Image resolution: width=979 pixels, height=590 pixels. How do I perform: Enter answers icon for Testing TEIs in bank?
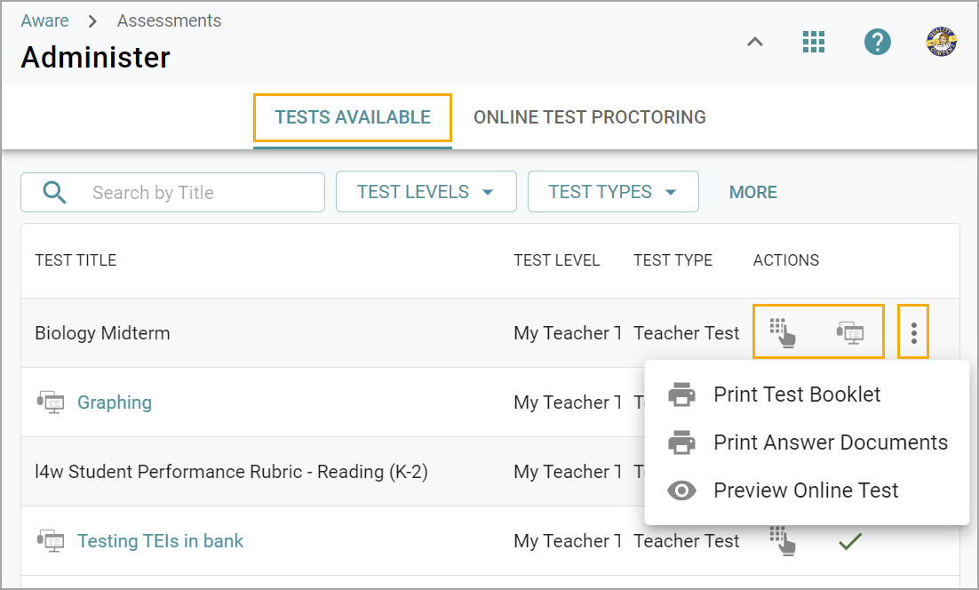[x=783, y=540]
